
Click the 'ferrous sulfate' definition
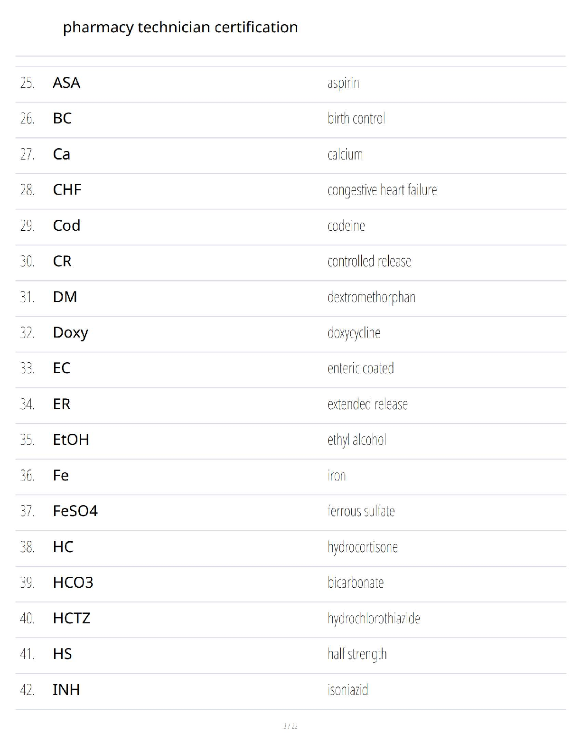click(361, 511)
